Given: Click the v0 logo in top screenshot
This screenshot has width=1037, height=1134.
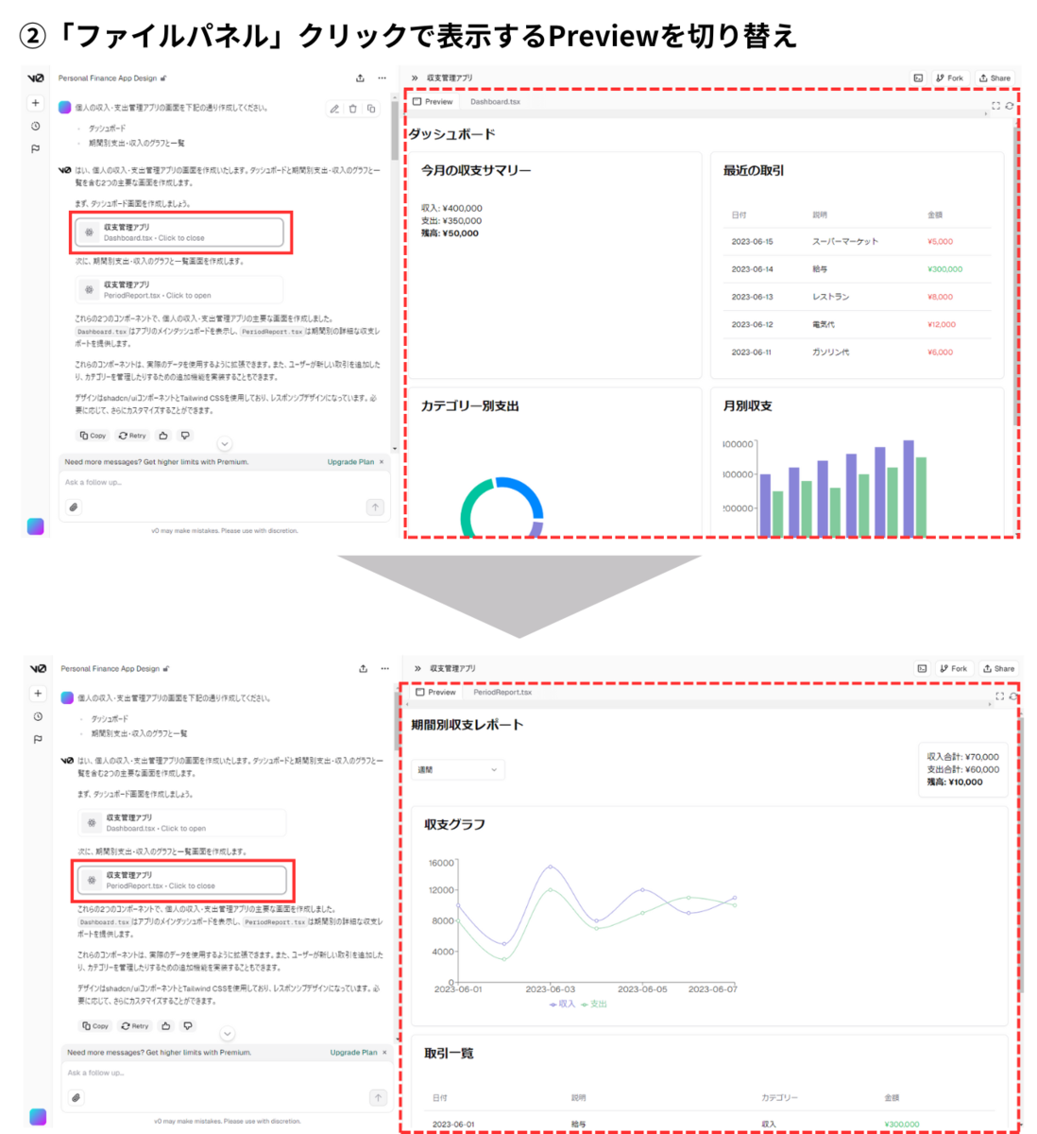Looking at the screenshot, I should tap(35, 78).
